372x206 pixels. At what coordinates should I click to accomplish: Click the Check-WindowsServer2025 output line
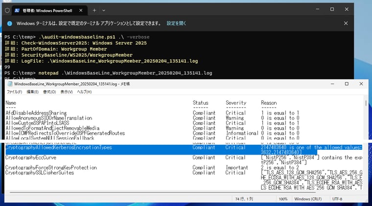pyautogui.click(x=76, y=43)
